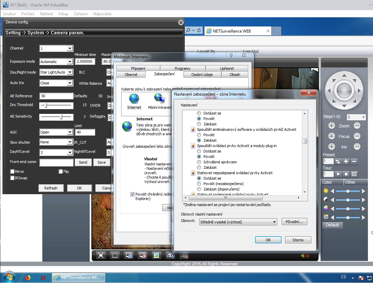Open the DayNTLevel dropdown
This screenshot has width=373, height=283.
pos(70,152)
